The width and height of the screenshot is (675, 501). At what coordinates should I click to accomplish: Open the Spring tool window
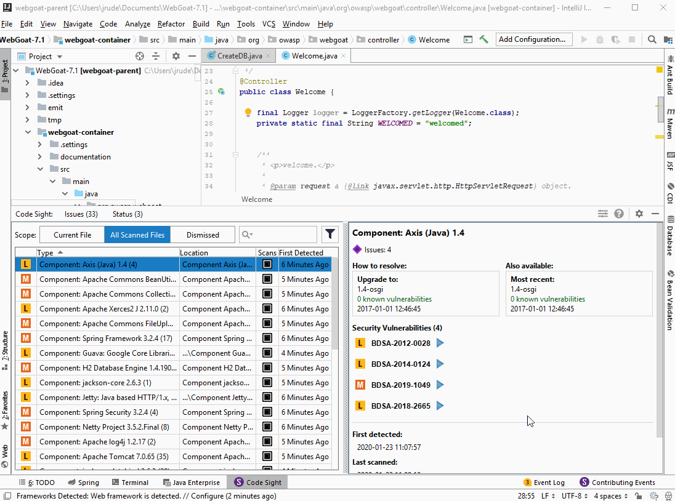coord(83,482)
